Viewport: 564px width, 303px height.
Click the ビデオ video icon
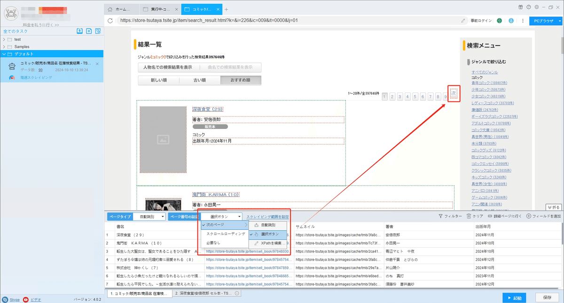tap(26, 299)
